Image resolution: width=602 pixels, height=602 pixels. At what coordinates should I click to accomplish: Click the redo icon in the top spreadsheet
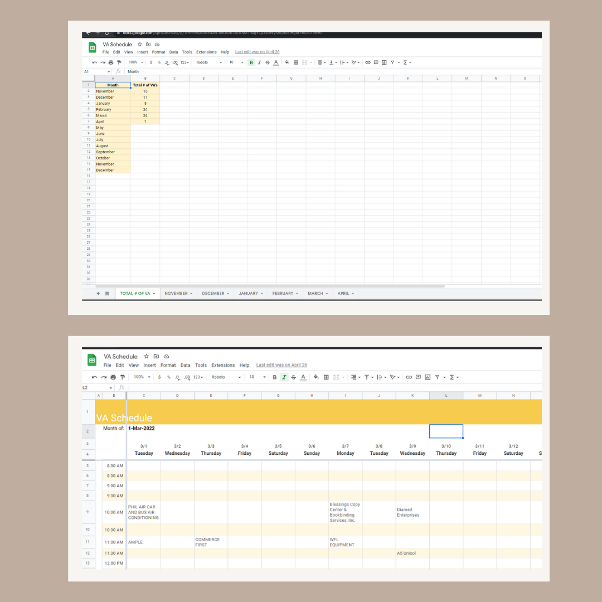tap(103, 62)
